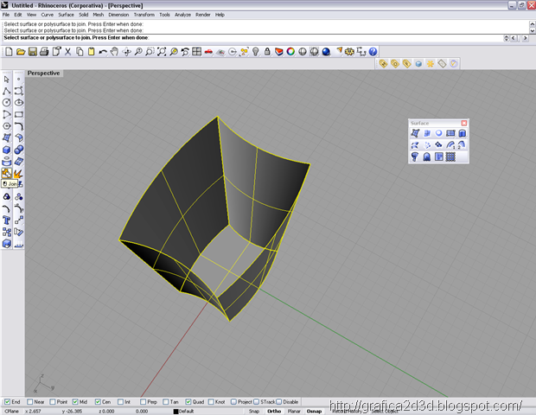This screenshot has height=415, width=536.
Task: Toggle Planar in the status bar
Action: tap(294, 412)
